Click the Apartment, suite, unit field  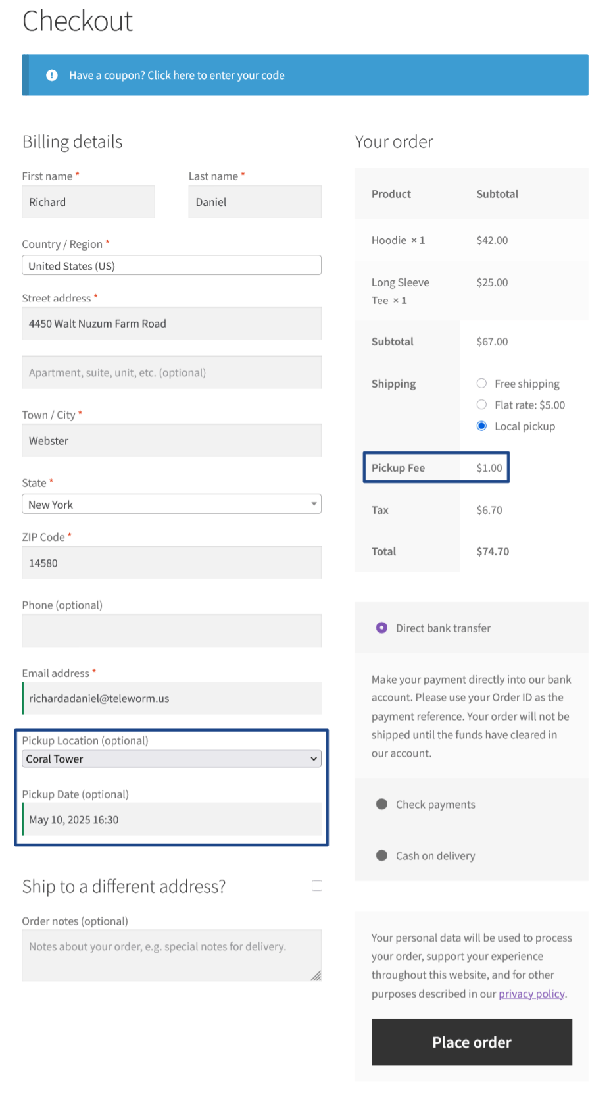171,373
